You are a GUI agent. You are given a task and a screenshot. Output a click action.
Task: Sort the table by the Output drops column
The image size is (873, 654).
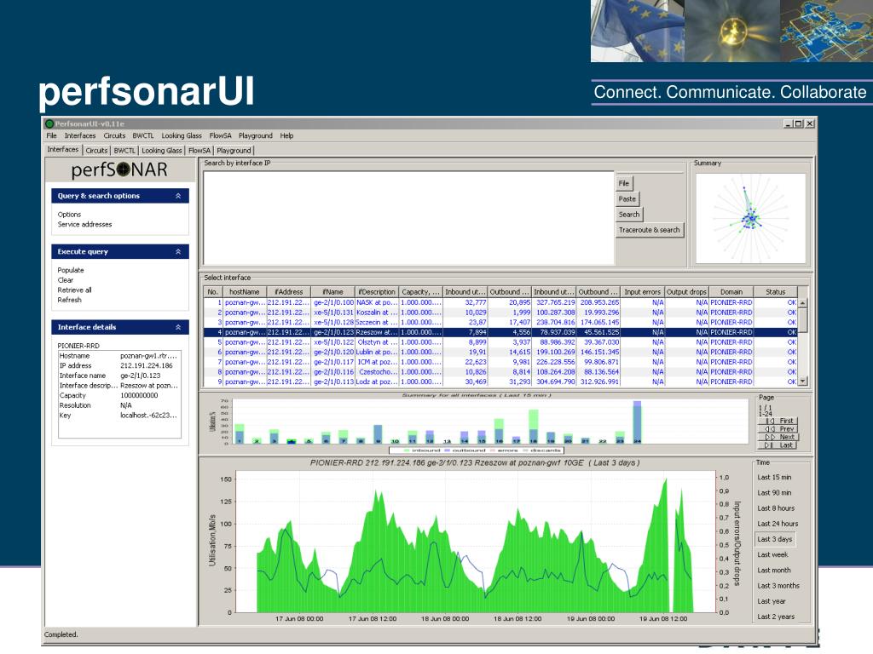686,292
